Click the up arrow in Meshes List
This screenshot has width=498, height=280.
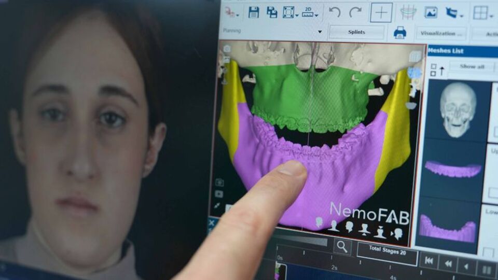[442, 71]
